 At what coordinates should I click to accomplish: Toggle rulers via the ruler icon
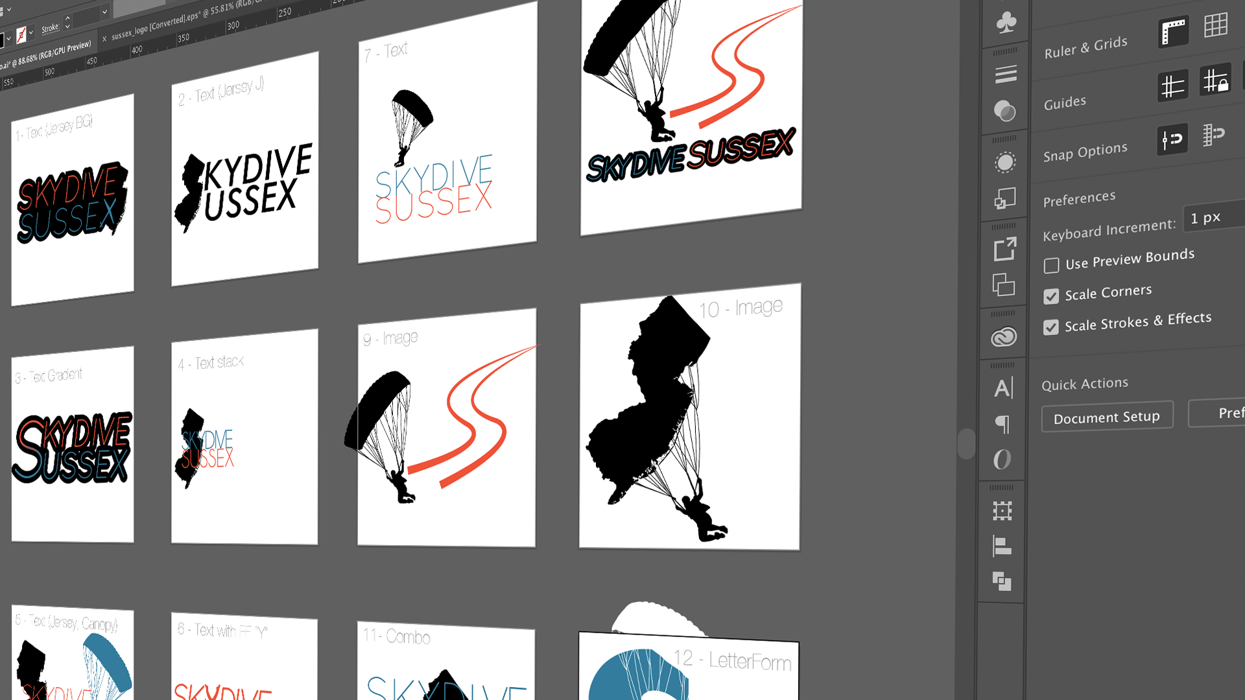[x=1174, y=32]
